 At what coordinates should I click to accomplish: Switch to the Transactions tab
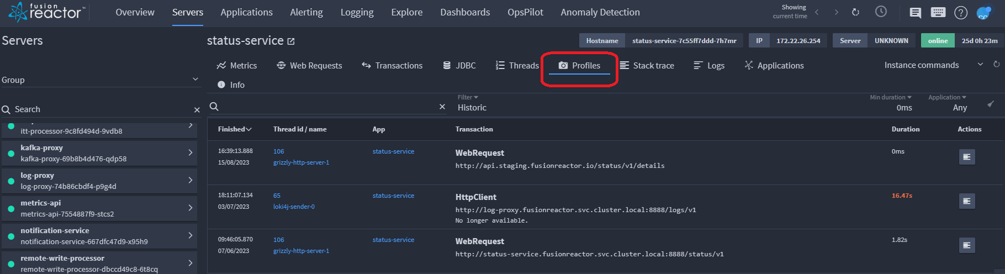[x=392, y=65]
